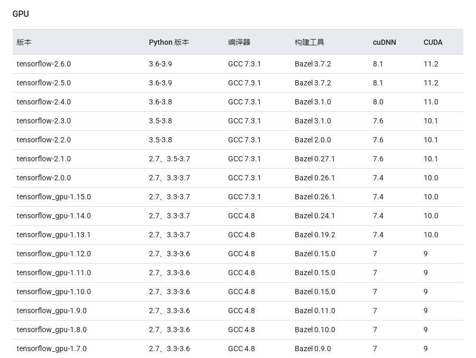Select the tensorflow_gpu-1.14.0 cell
The height and width of the screenshot is (358, 476).
[x=54, y=216]
